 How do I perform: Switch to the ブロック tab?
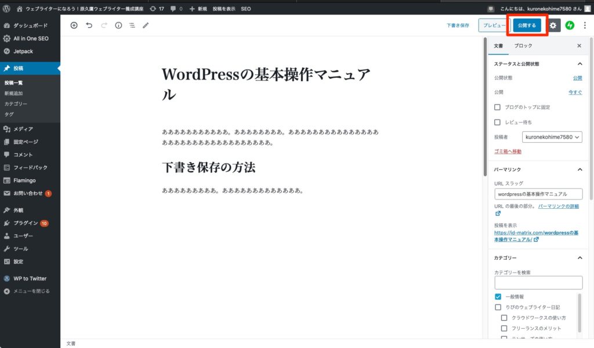point(523,46)
